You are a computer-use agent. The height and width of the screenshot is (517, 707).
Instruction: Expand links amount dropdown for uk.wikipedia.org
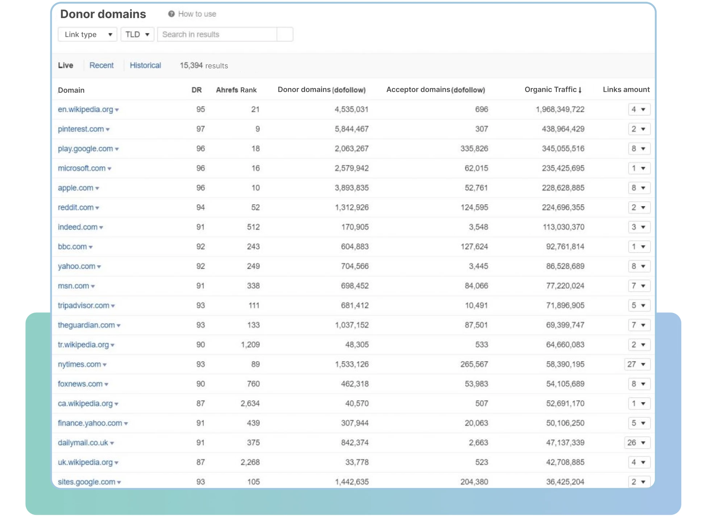[x=639, y=462]
